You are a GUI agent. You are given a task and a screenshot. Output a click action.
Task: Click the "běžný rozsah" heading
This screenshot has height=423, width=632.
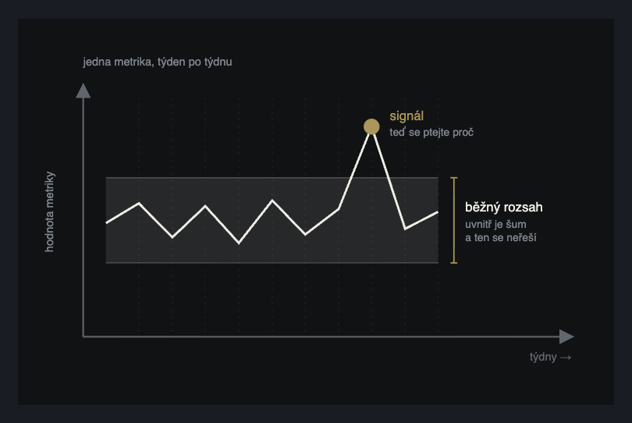point(503,208)
